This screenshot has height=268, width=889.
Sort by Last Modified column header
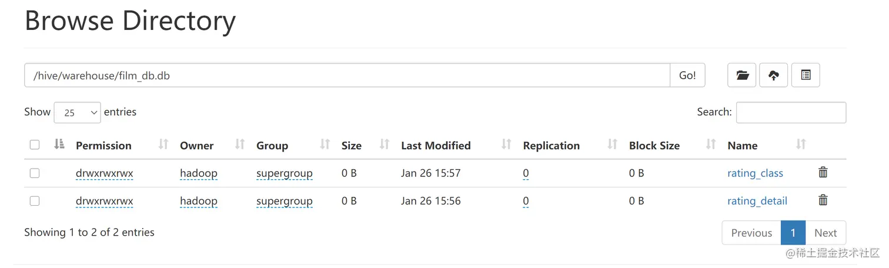(x=436, y=145)
